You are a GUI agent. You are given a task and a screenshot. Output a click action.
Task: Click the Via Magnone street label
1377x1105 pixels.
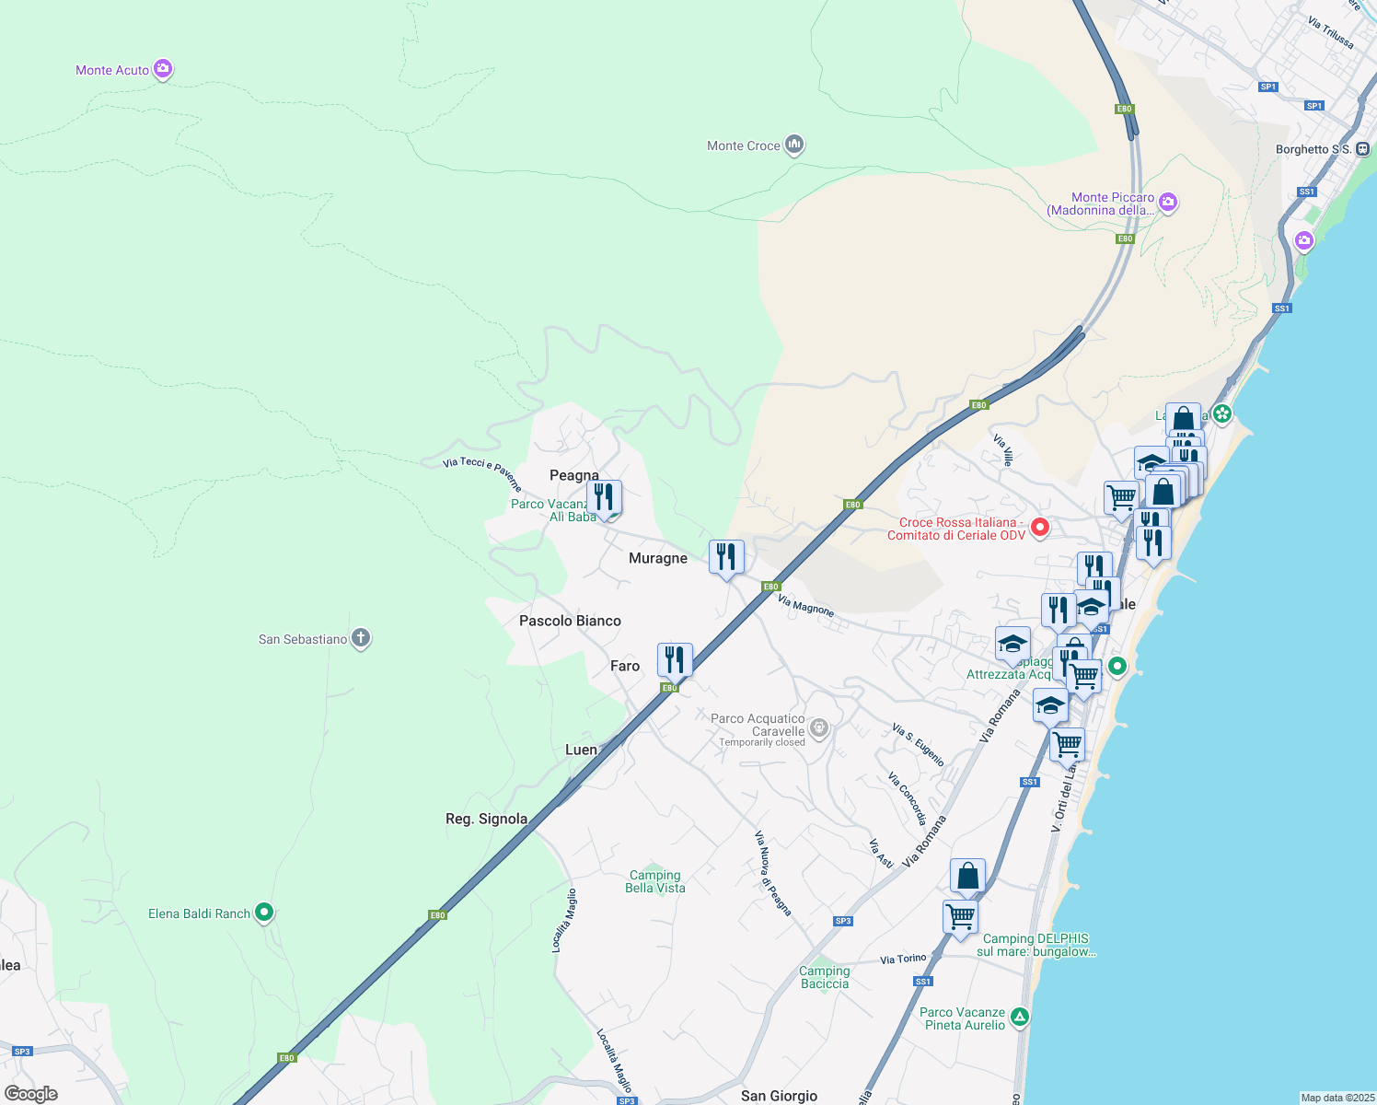point(805,605)
